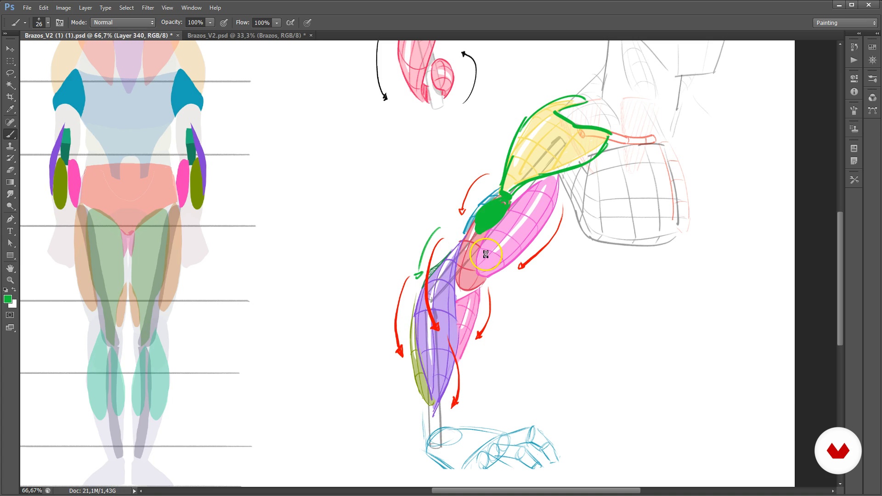Select the Rectangle shape tool
This screenshot has width=882, height=496.
pos(10,255)
